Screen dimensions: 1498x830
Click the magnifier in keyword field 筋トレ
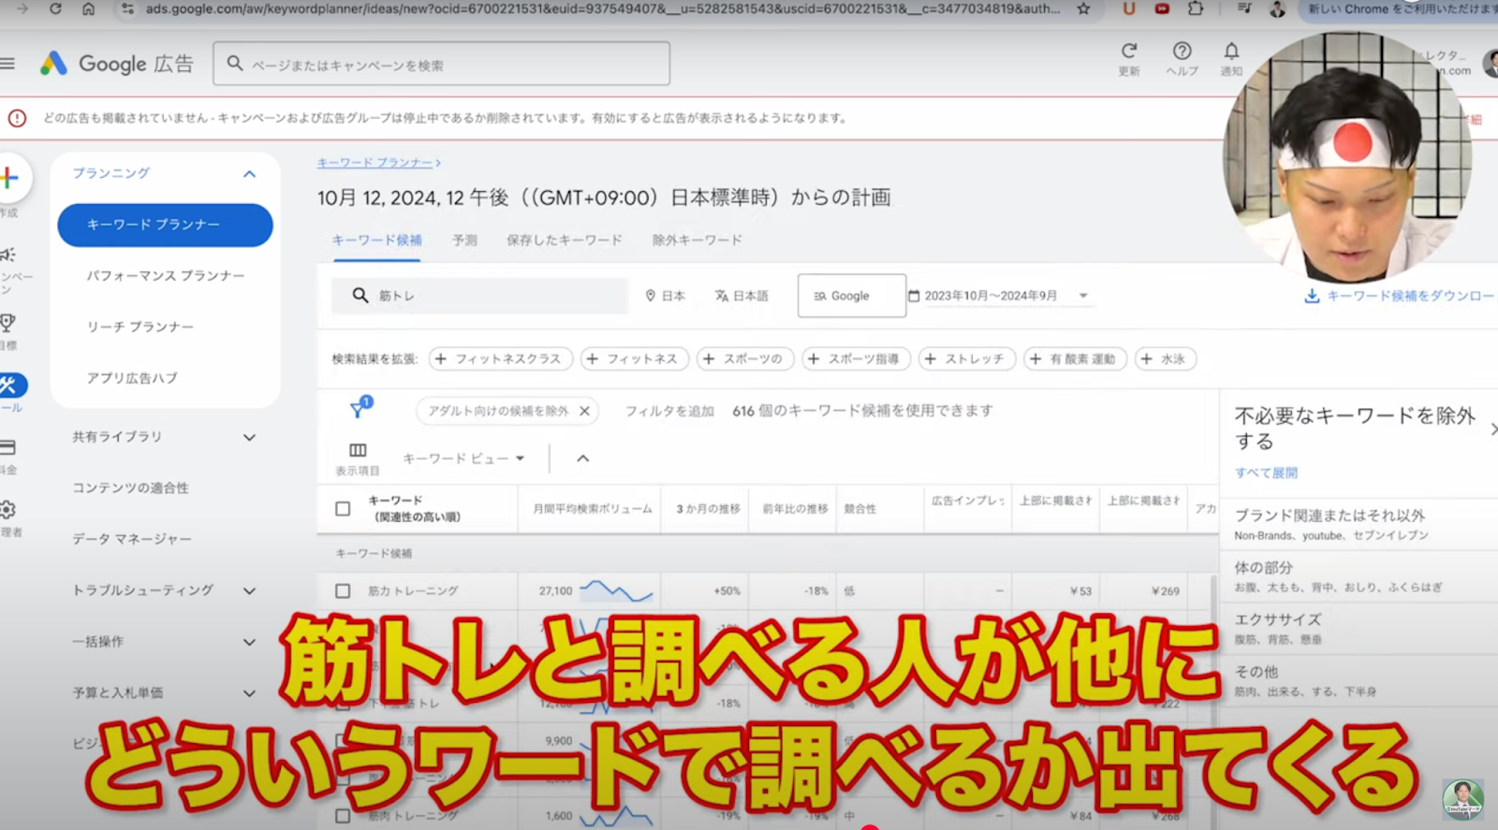360,296
